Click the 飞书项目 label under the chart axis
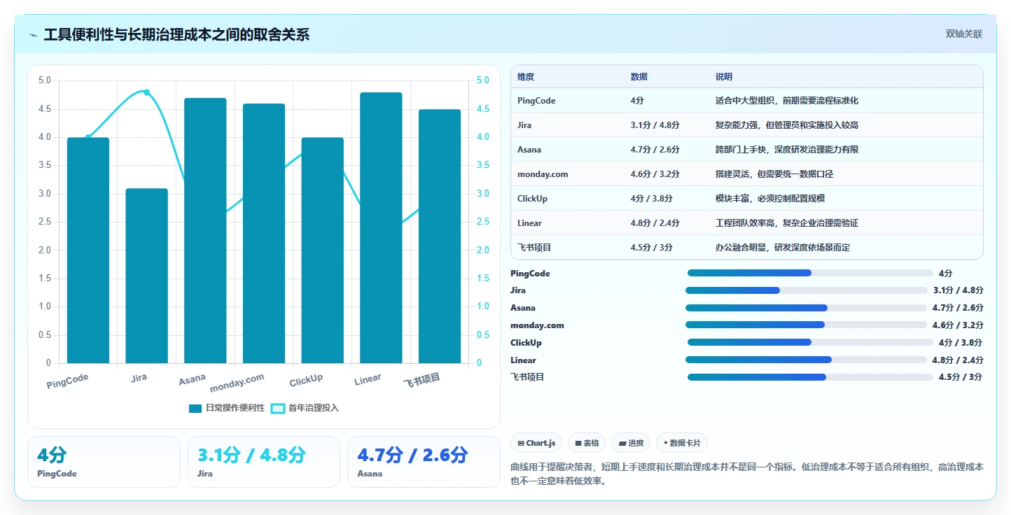Image resolution: width=1011 pixels, height=515 pixels. pos(422,381)
